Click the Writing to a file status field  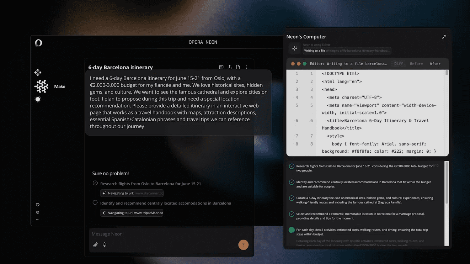click(347, 50)
